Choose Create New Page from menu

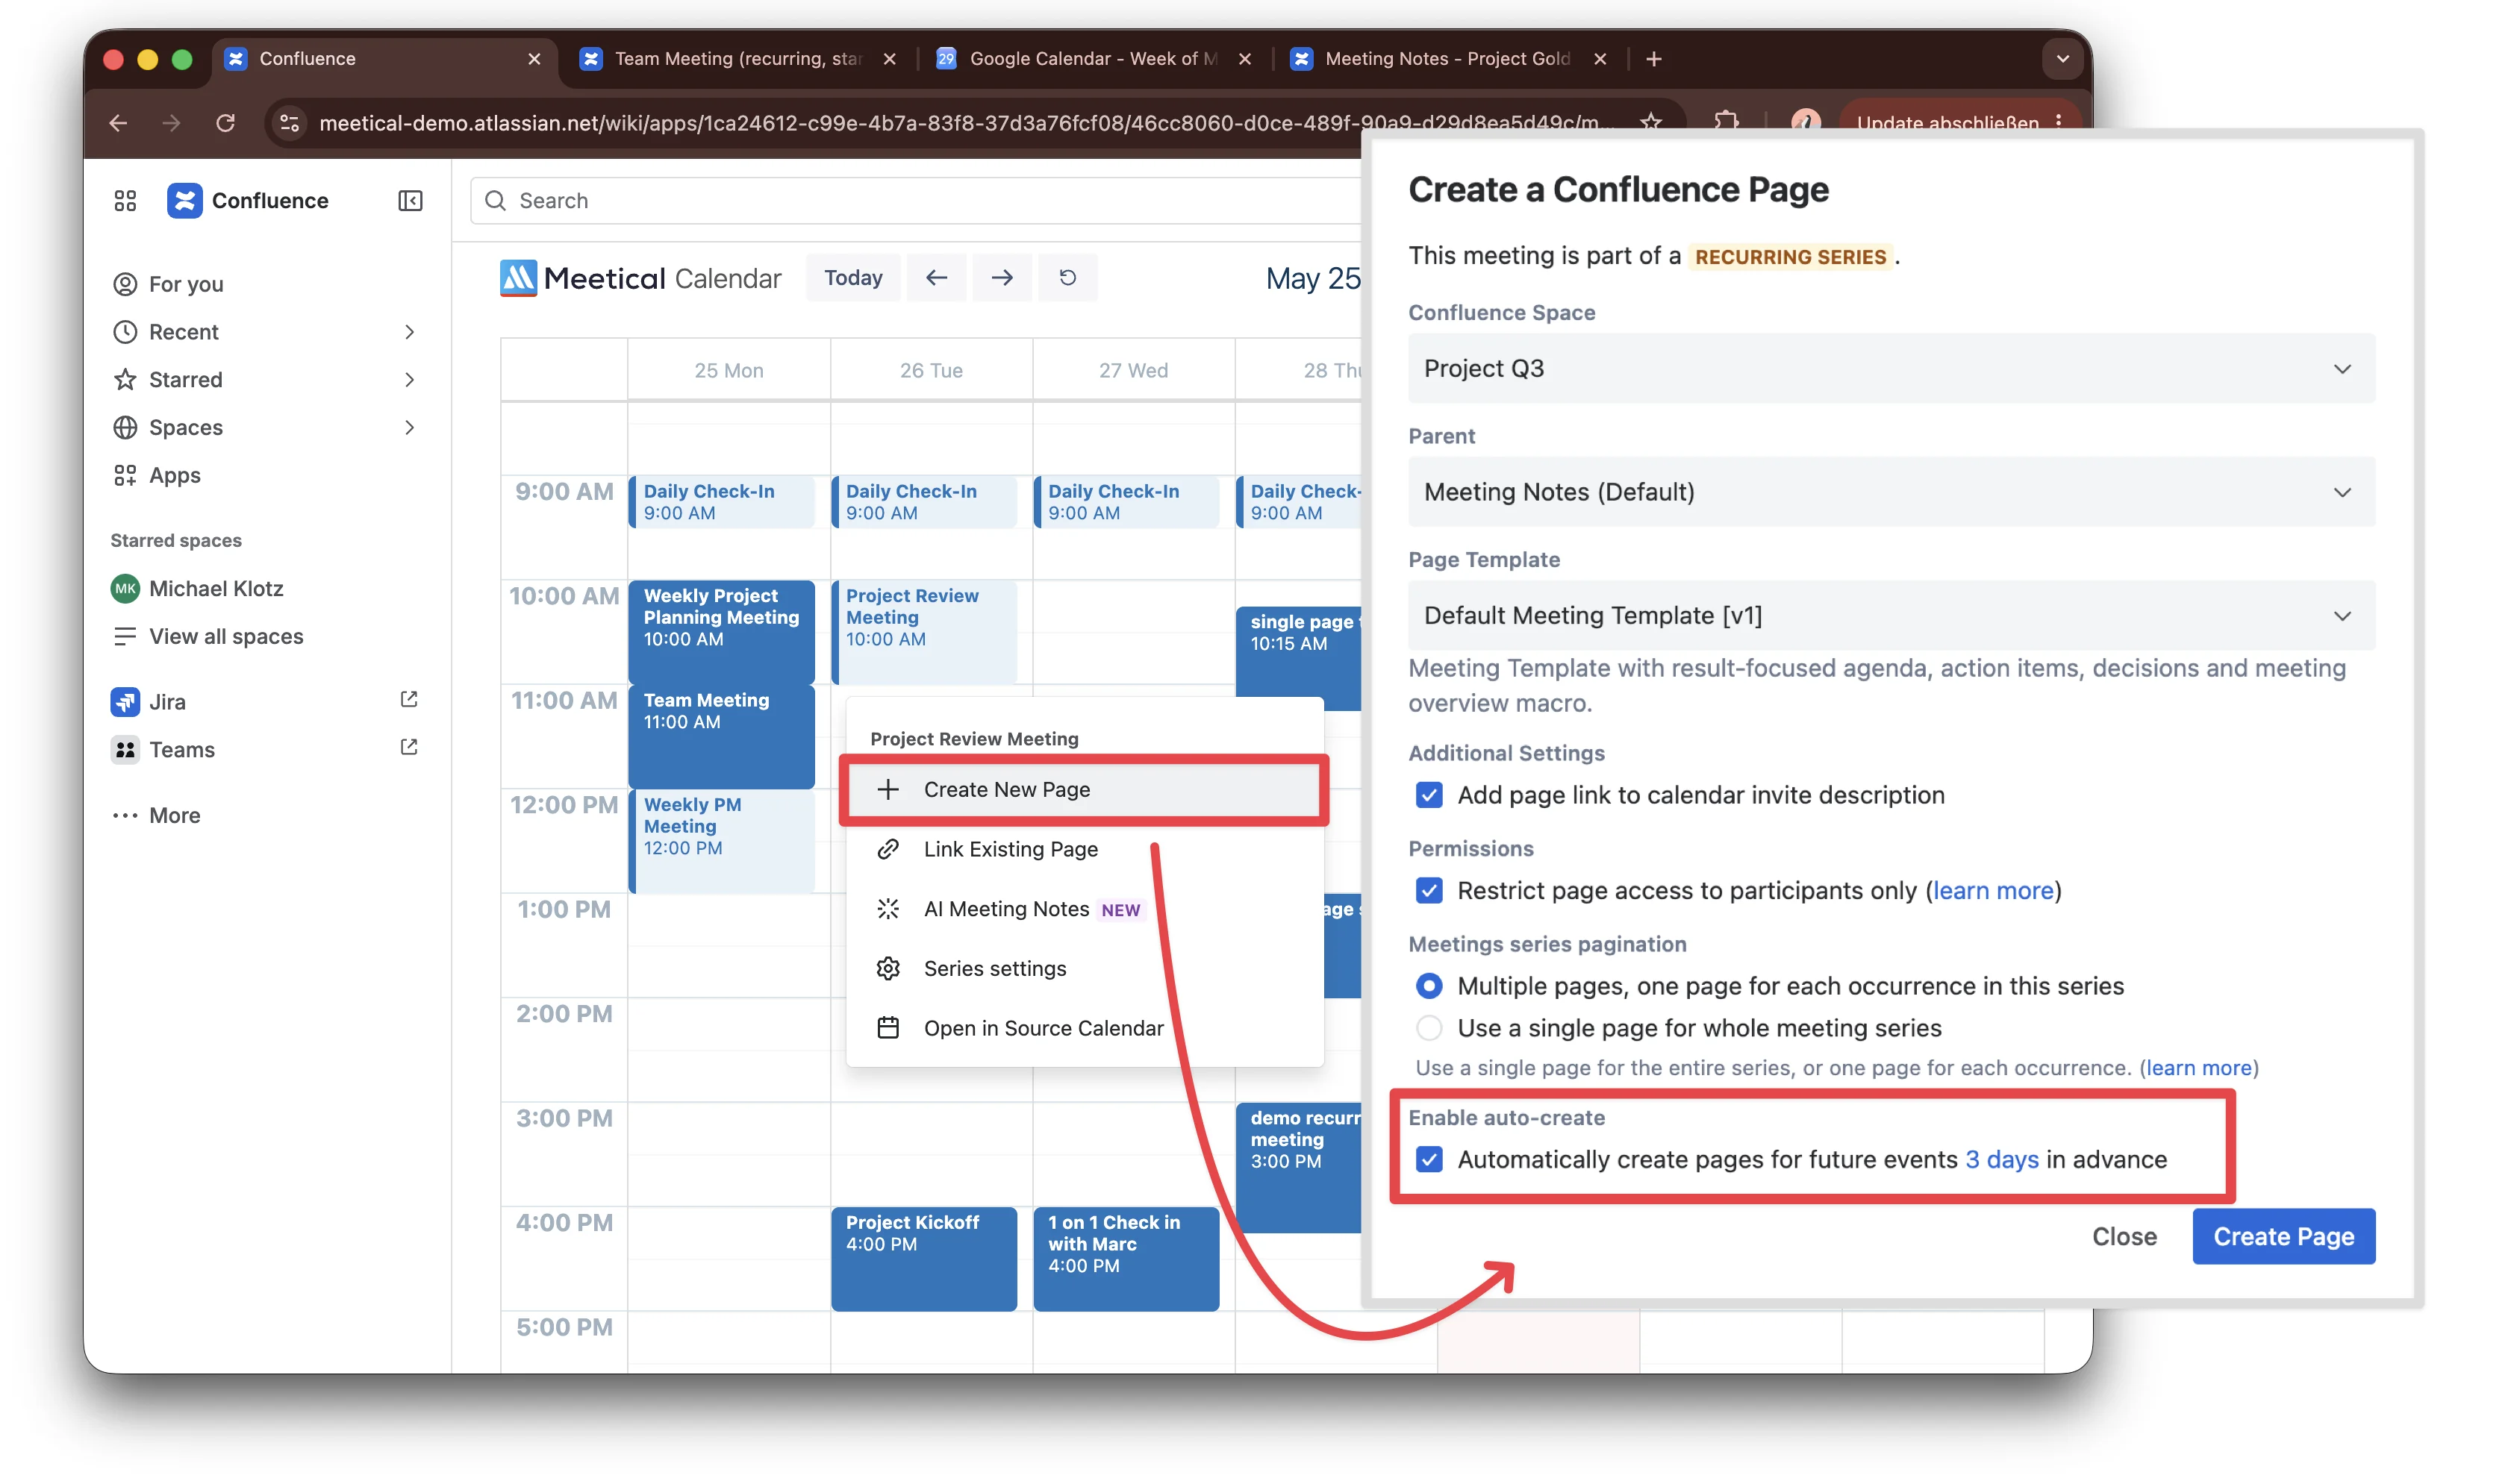point(1085,790)
